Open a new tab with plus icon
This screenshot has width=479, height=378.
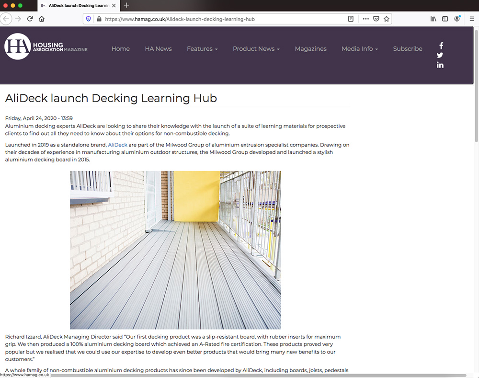pyautogui.click(x=126, y=5)
